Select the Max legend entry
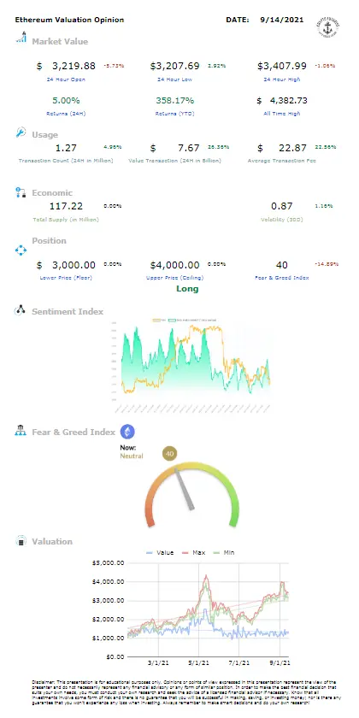 pyautogui.click(x=192, y=553)
